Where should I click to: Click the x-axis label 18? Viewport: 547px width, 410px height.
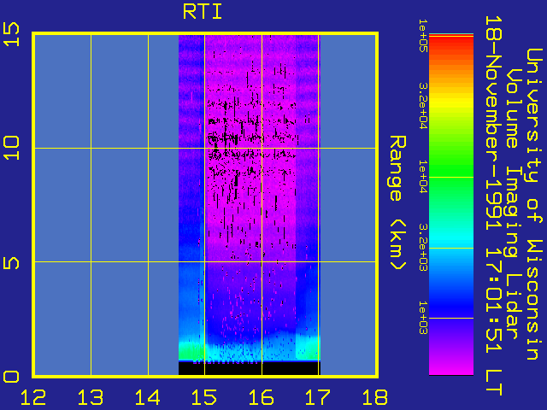coord(375,397)
